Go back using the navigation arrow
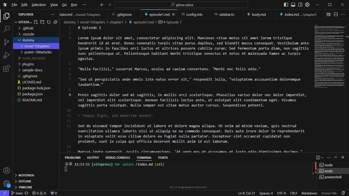Viewport: 349px width, 196px height. [x=102, y=5]
